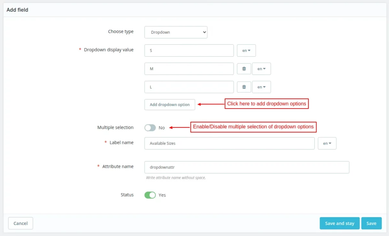This screenshot has height=236, width=389.
Task: Cancel adding the field
Action: click(20, 223)
